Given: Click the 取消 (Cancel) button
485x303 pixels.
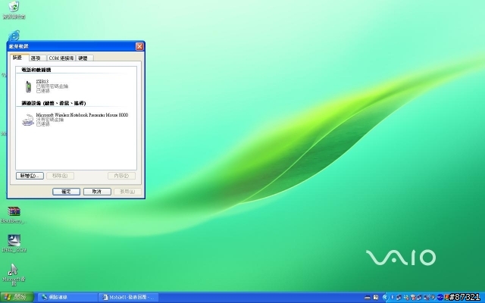Looking at the screenshot, I should (97, 192).
